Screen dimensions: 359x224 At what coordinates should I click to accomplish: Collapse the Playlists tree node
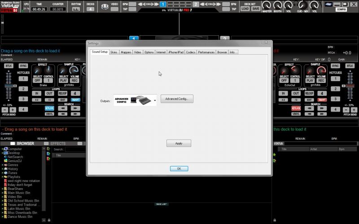pyautogui.click(x=3, y=177)
